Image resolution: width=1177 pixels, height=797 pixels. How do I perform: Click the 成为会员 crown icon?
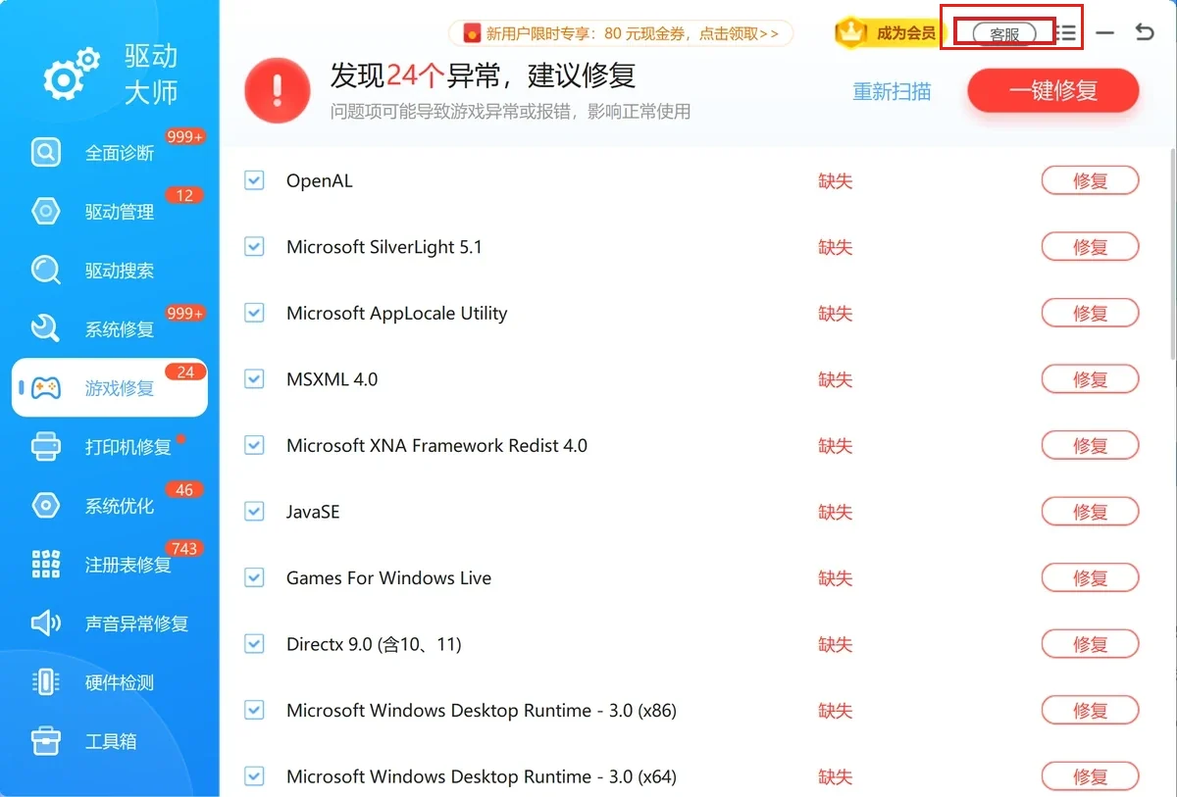point(853,32)
